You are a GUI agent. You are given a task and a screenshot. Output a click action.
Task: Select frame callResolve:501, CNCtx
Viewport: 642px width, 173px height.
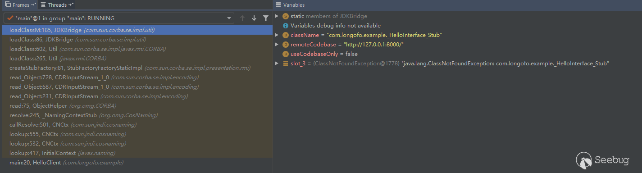(x=137, y=125)
